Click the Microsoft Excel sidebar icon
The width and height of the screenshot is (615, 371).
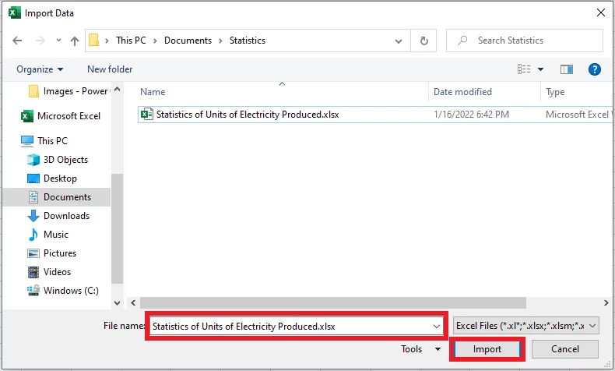tap(27, 116)
